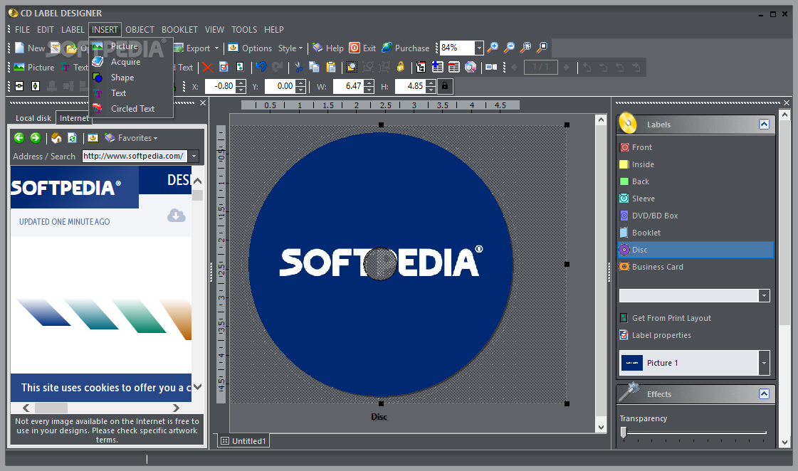Open the OBJECT menu
Screen dimensions: 798x471
[x=140, y=29]
